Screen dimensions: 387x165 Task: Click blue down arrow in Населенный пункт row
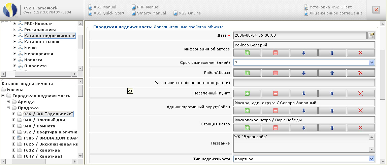(x=304, y=93)
